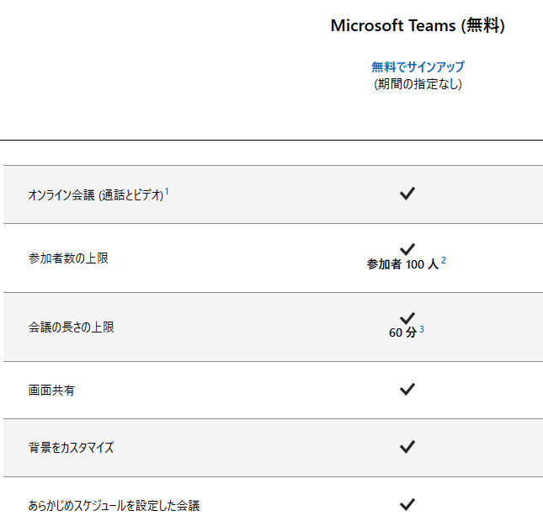The height and width of the screenshot is (532, 543).
Task: Click the checkmark above 60 分
Action: [x=407, y=318]
